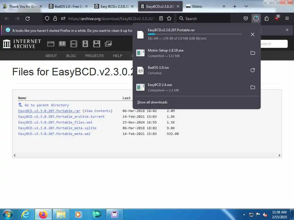Open site security lock information
The width and height of the screenshot is (294, 220).
pyautogui.click(x=55, y=18)
